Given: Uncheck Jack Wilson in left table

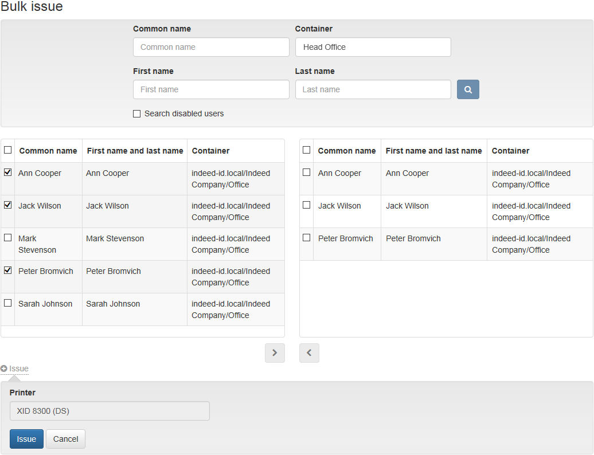Looking at the screenshot, I should (8, 205).
